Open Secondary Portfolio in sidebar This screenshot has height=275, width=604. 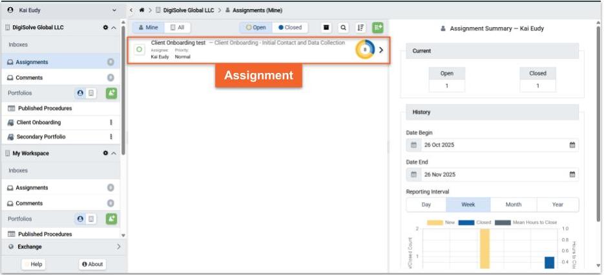[x=41, y=137]
